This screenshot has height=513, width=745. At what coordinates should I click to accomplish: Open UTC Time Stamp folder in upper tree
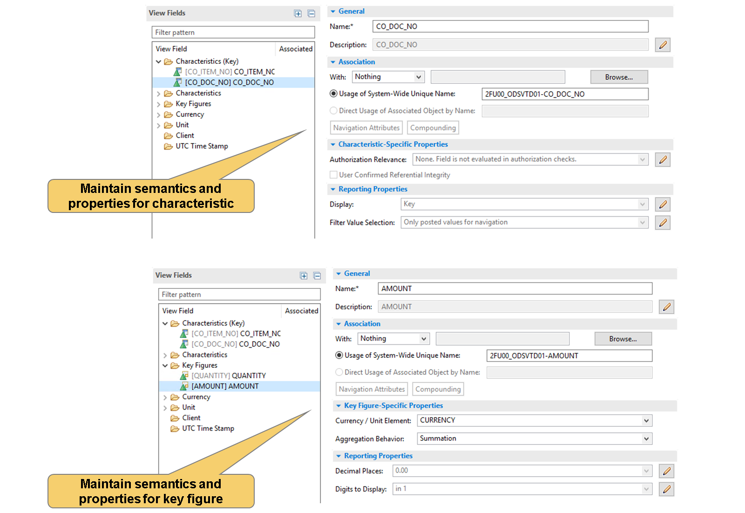[x=196, y=146]
